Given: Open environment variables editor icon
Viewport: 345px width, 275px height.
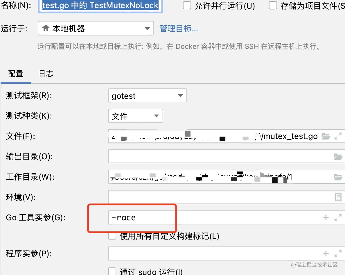Looking at the screenshot, I should coord(338,197).
